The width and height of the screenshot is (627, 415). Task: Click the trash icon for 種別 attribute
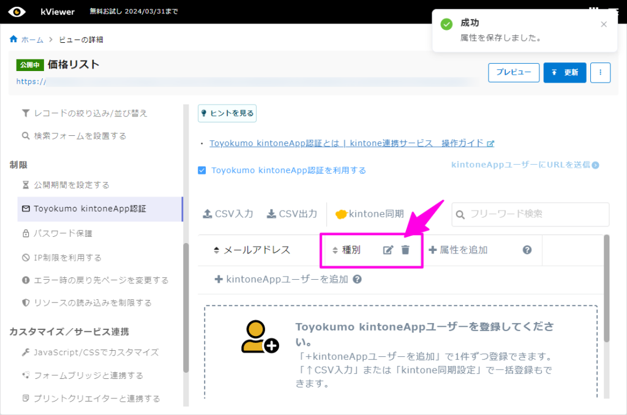405,250
